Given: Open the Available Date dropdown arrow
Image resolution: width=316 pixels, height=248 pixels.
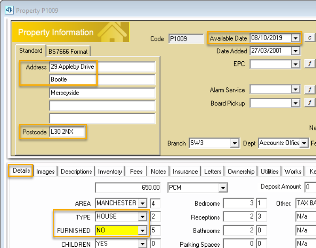Looking at the screenshot, I should point(296,38).
